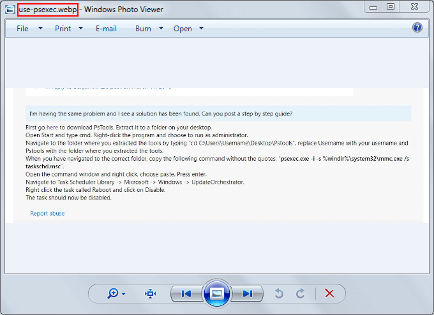Screen dimensions: 434x315
Task: Expand the Burn dropdown arrow
Action: pos(161,28)
